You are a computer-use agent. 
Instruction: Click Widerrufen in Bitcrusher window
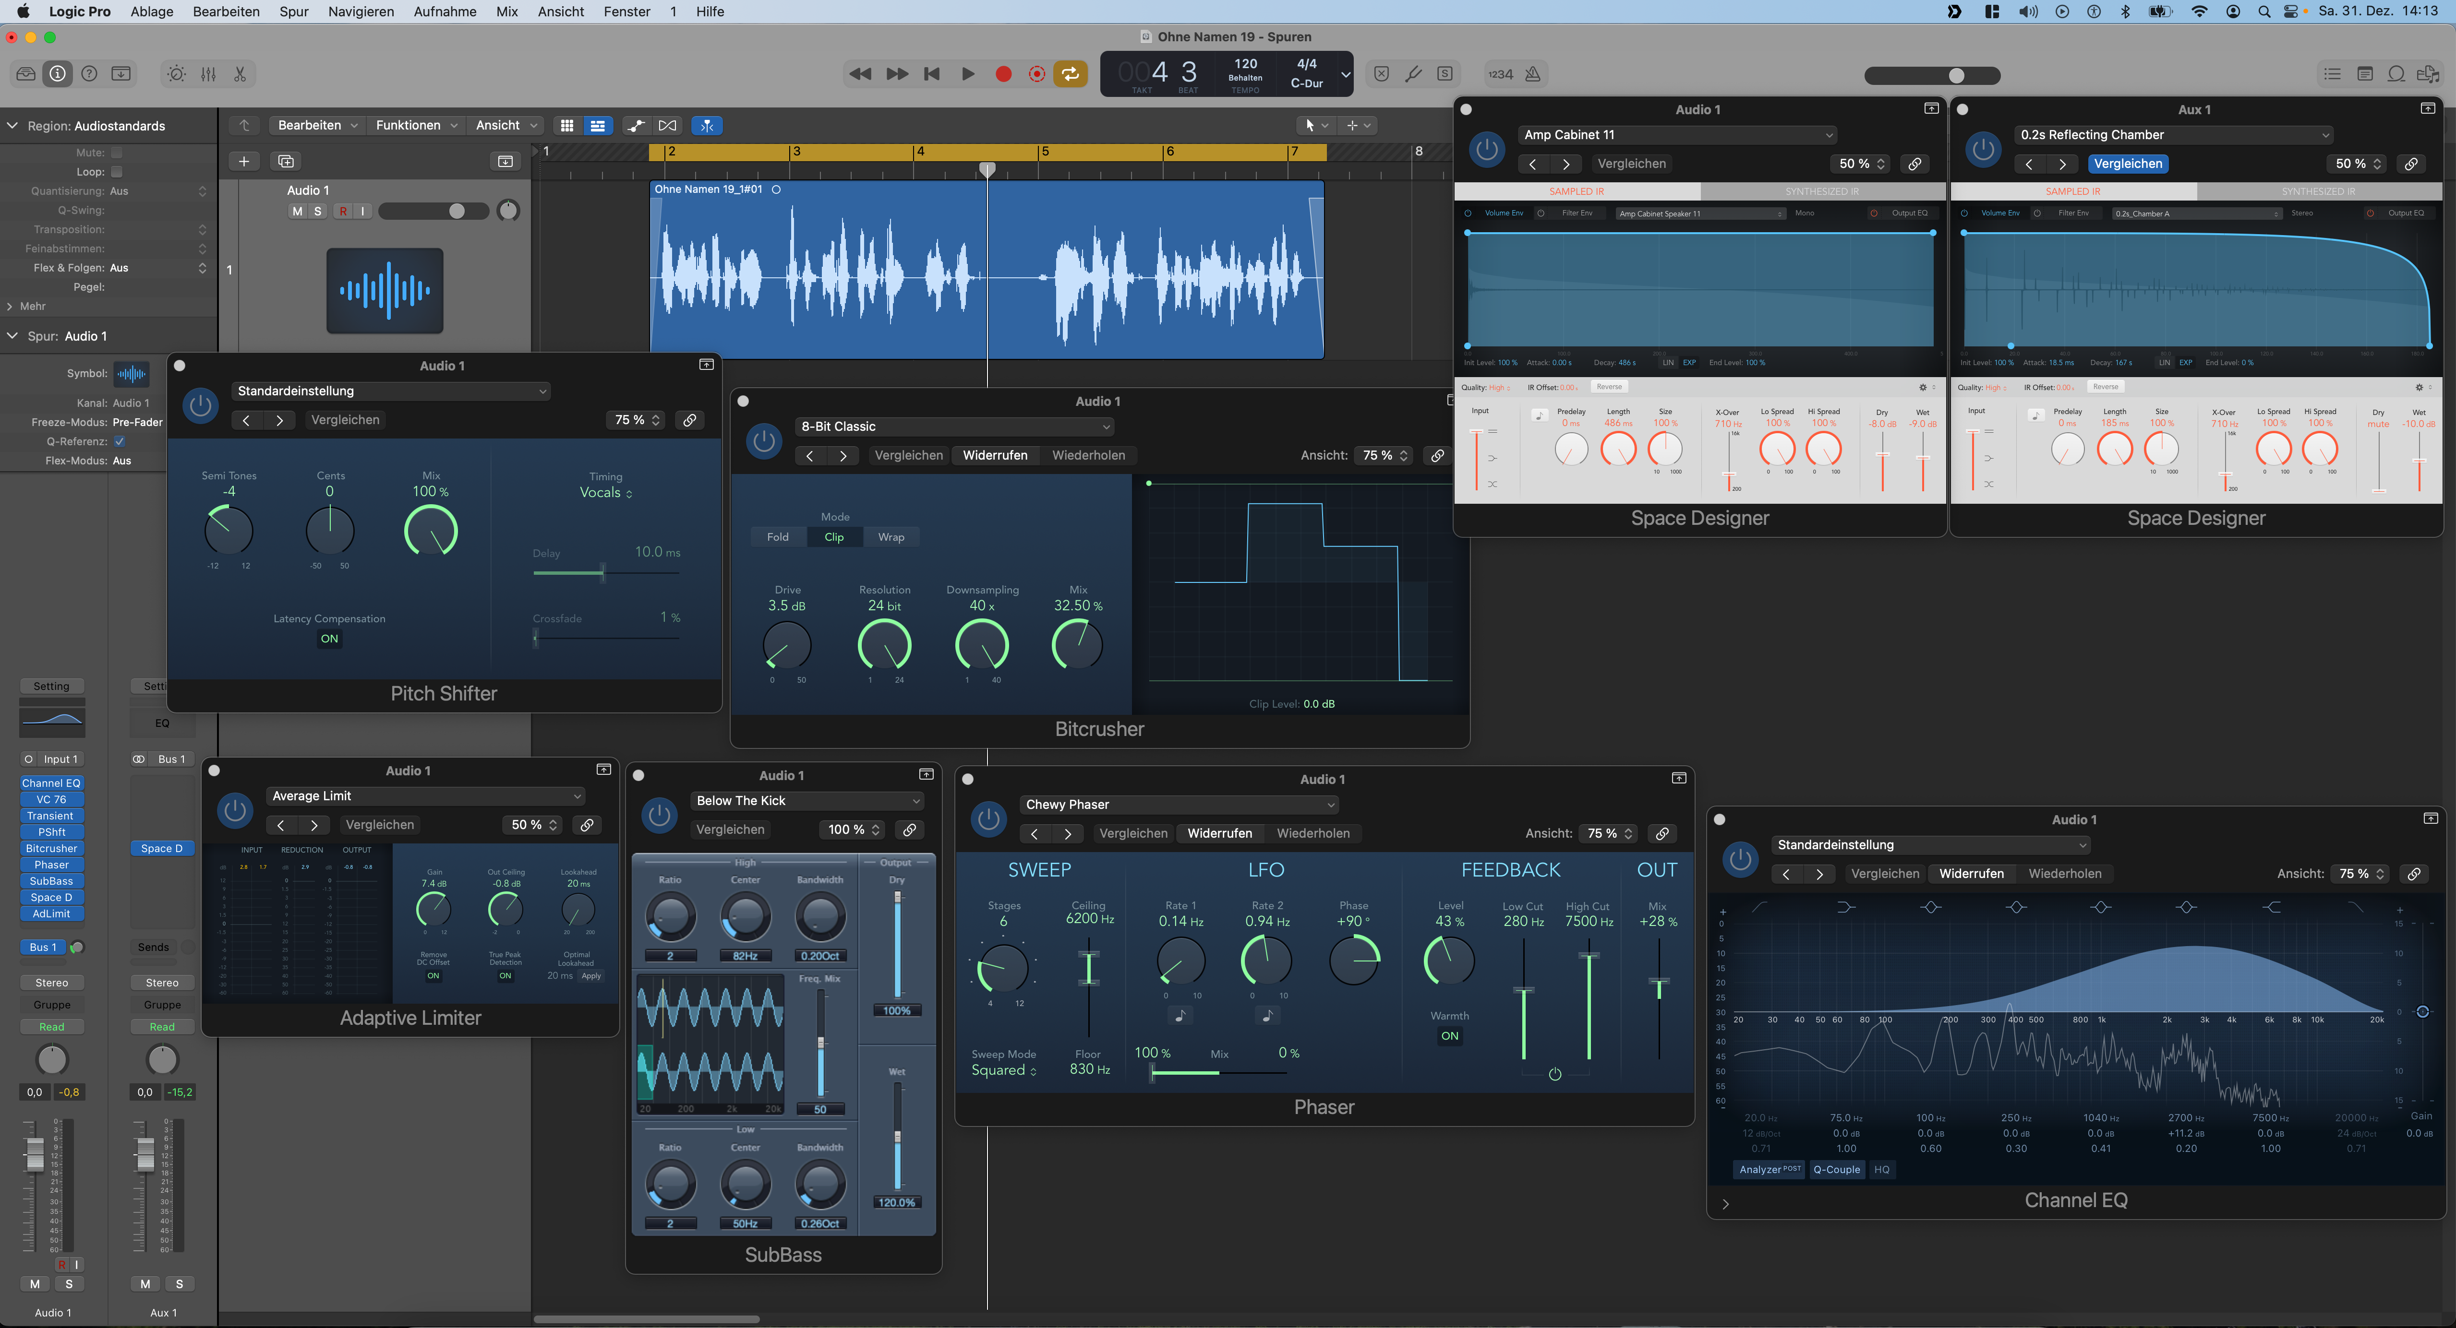[x=994, y=455]
